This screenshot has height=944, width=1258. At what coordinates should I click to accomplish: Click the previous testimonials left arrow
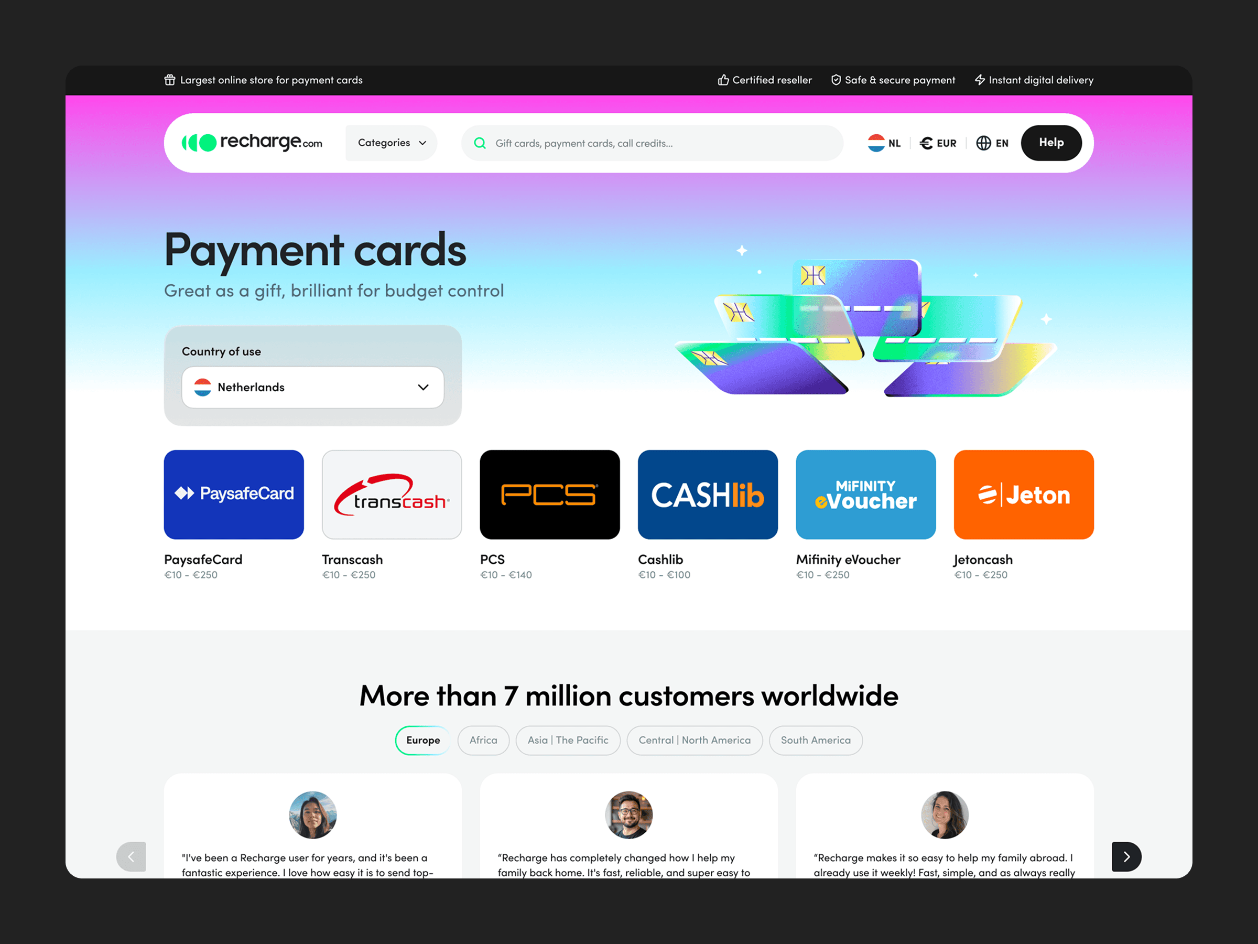[x=132, y=856]
